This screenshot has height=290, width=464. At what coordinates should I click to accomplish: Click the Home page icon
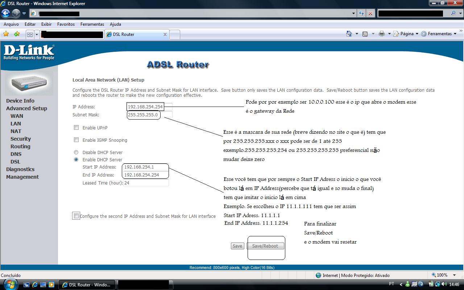pos(349,34)
